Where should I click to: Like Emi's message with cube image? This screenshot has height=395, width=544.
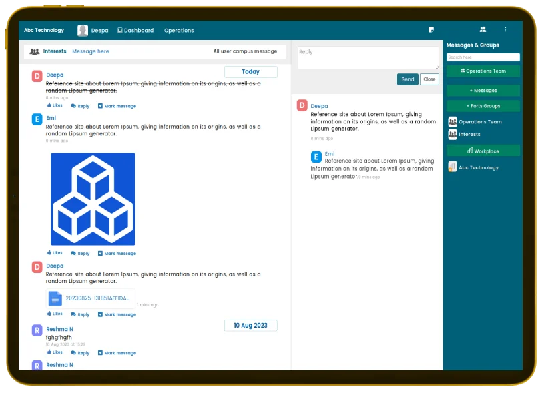point(55,253)
